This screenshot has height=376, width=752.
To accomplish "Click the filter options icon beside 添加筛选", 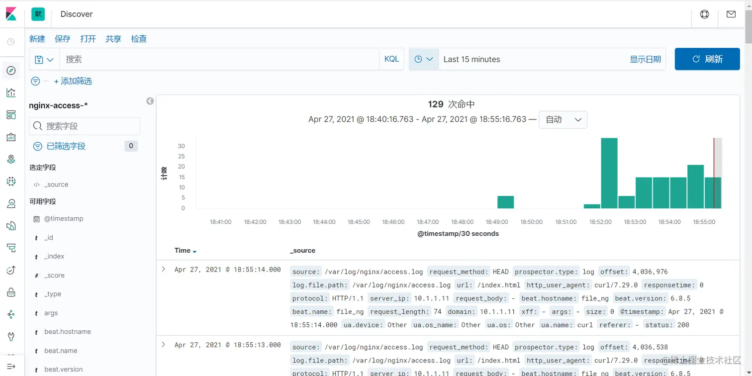I will (x=35, y=81).
